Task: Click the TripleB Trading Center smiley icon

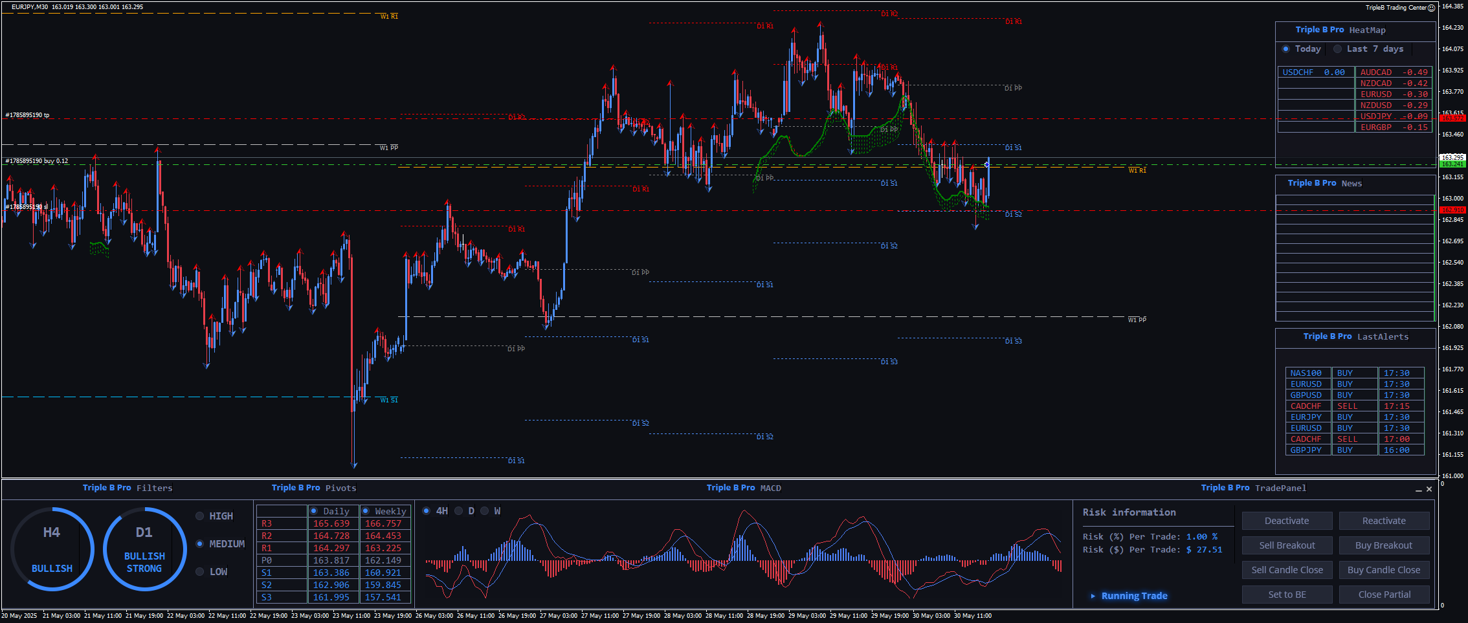Action: pyautogui.click(x=1431, y=8)
